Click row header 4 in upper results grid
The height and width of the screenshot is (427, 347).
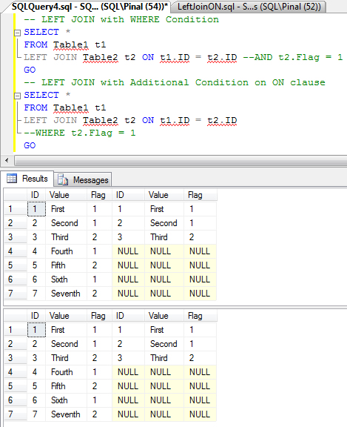[16, 251]
